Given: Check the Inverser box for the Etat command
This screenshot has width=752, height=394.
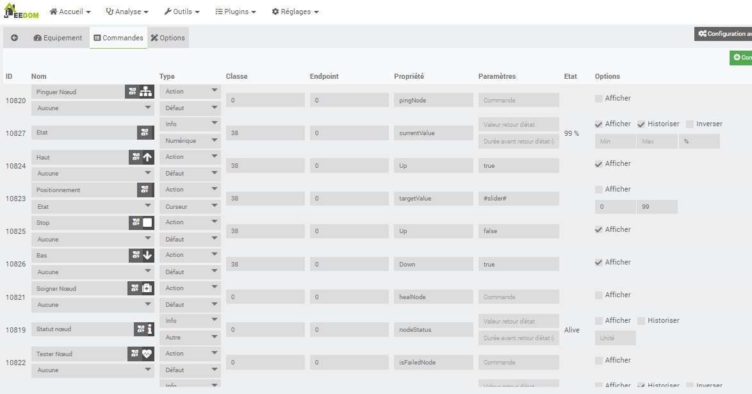Looking at the screenshot, I should tap(690, 124).
